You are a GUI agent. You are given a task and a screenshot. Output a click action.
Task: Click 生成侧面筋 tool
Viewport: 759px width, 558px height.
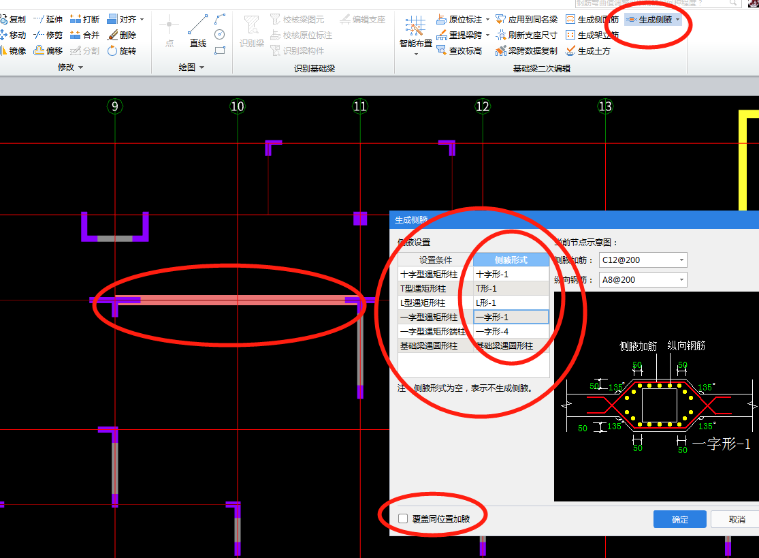592,19
